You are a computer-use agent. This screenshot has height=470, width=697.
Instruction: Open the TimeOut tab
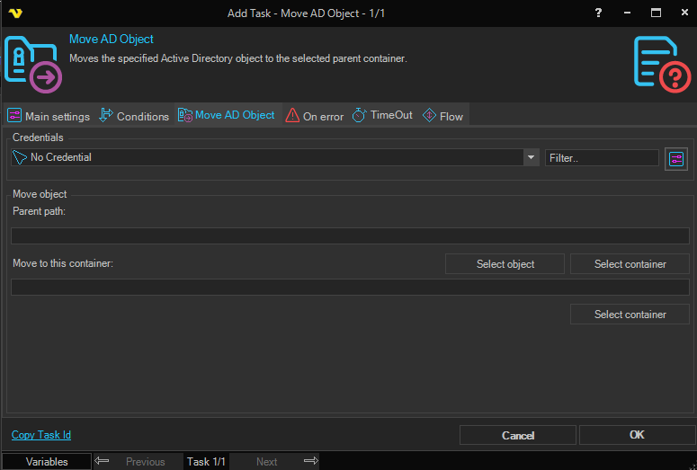click(x=382, y=115)
